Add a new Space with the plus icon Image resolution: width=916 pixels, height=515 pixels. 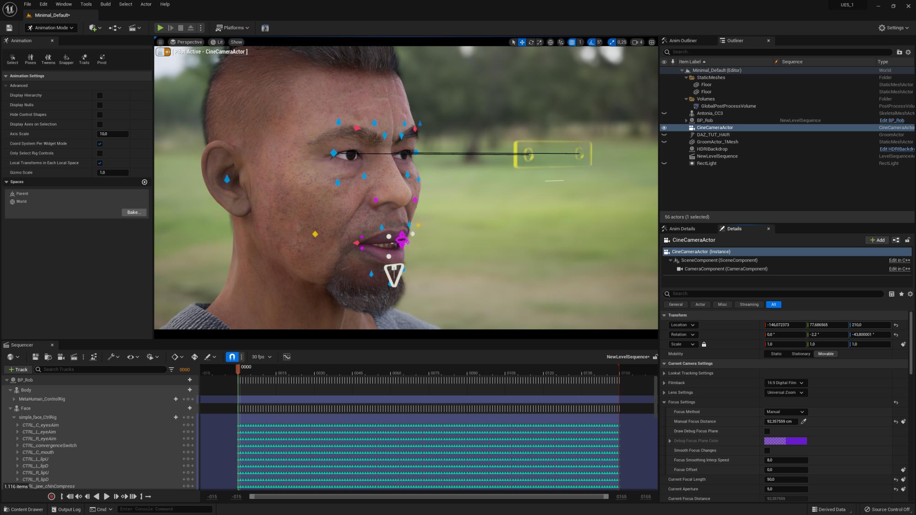click(x=145, y=182)
